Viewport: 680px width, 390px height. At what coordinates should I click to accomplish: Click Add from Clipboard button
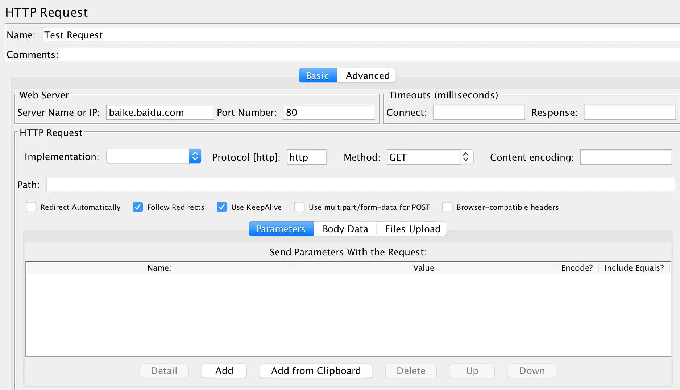click(316, 371)
